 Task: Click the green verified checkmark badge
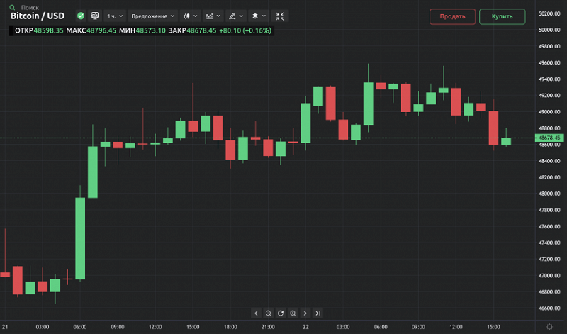click(x=81, y=15)
